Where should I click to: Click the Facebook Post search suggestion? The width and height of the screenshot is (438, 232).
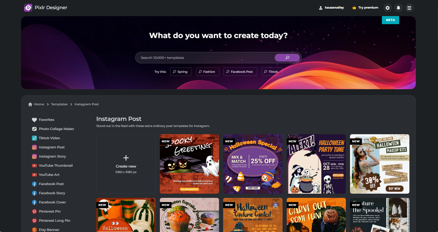click(240, 71)
